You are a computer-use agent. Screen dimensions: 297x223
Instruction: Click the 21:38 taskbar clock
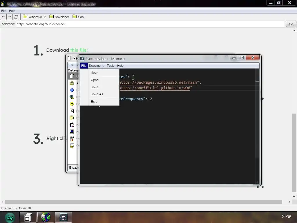[286, 217]
